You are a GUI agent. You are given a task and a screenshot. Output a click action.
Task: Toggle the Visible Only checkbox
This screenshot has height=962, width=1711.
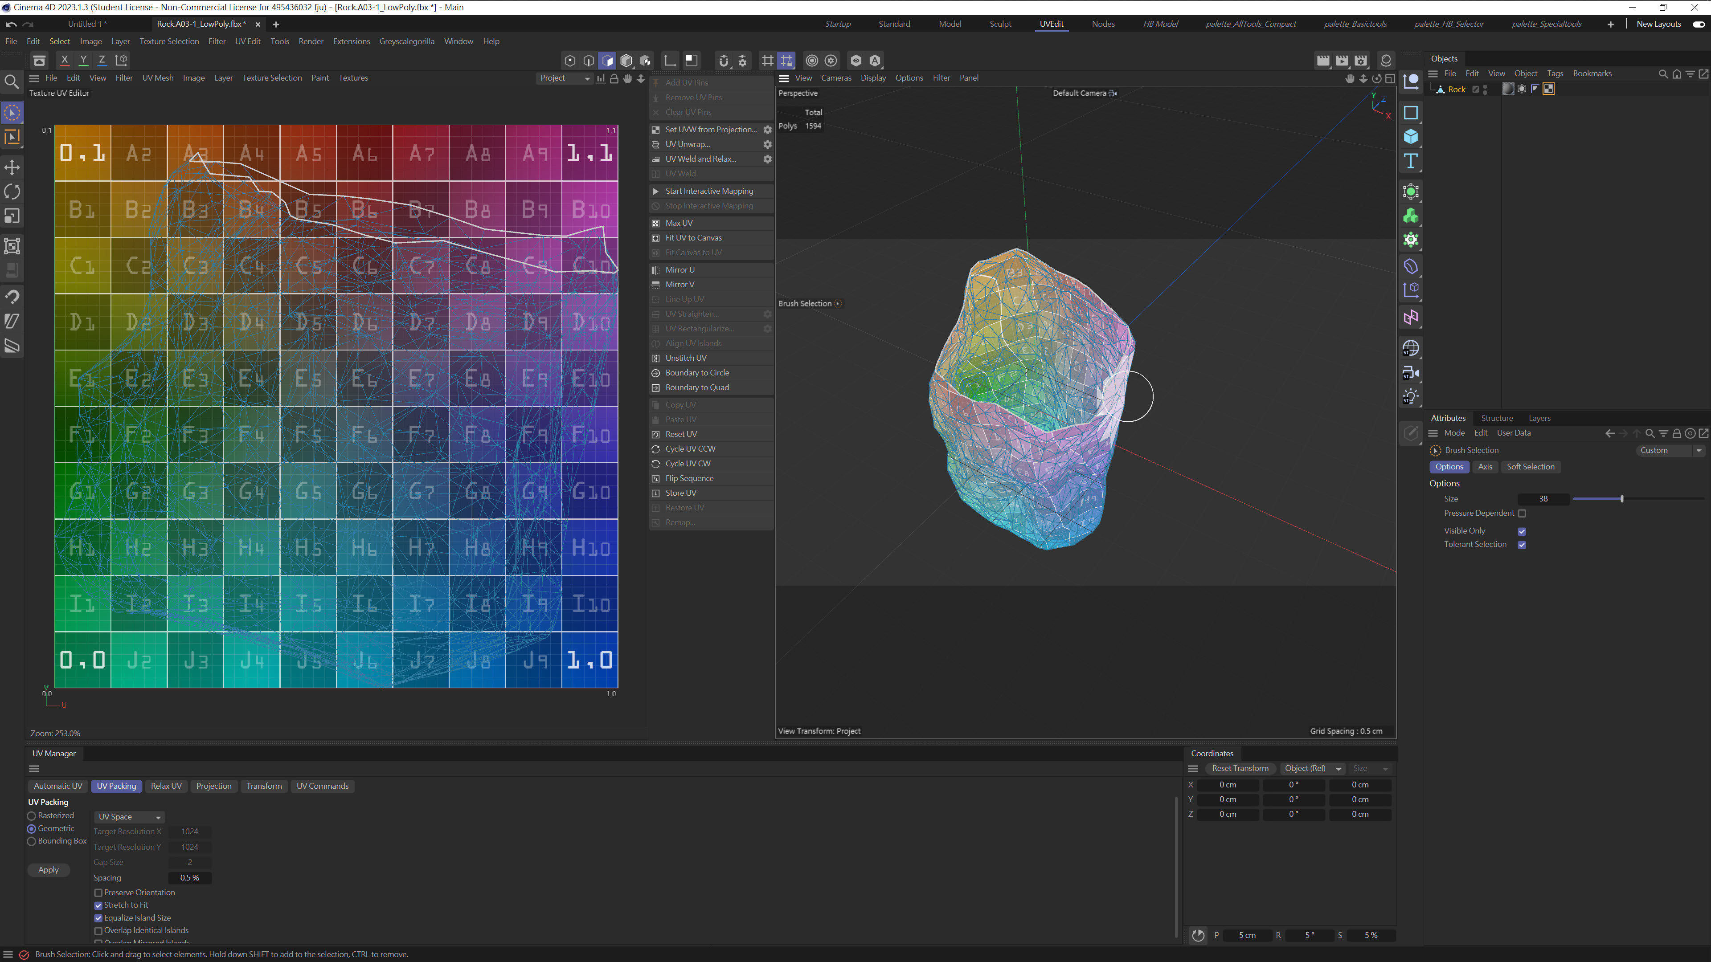(x=1522, y=531)
